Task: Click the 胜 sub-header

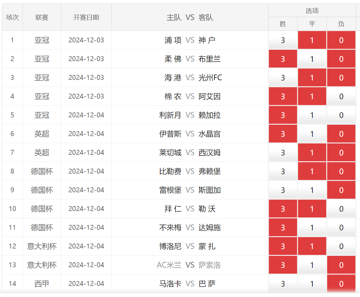Action: coord(283,24)
